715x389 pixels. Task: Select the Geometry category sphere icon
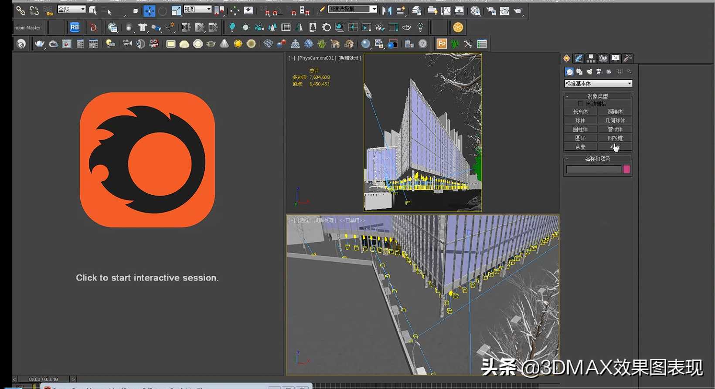tap(569, 71)
